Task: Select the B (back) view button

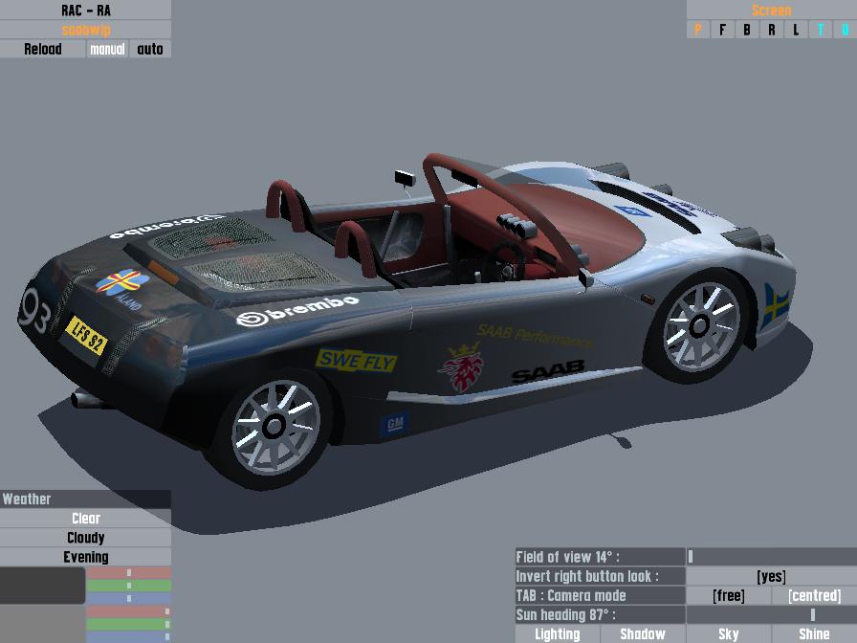Action: point(747,30)
